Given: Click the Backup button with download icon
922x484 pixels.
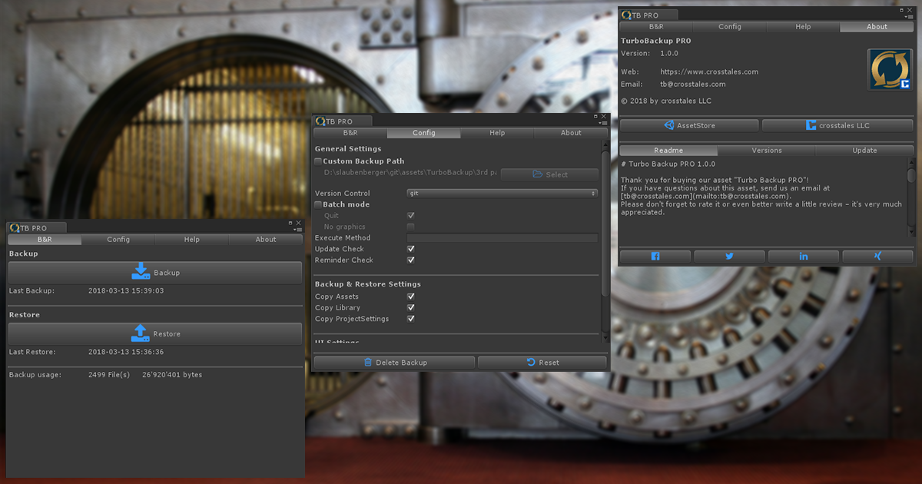Looking at the screenshot, I should pos(154,273).
